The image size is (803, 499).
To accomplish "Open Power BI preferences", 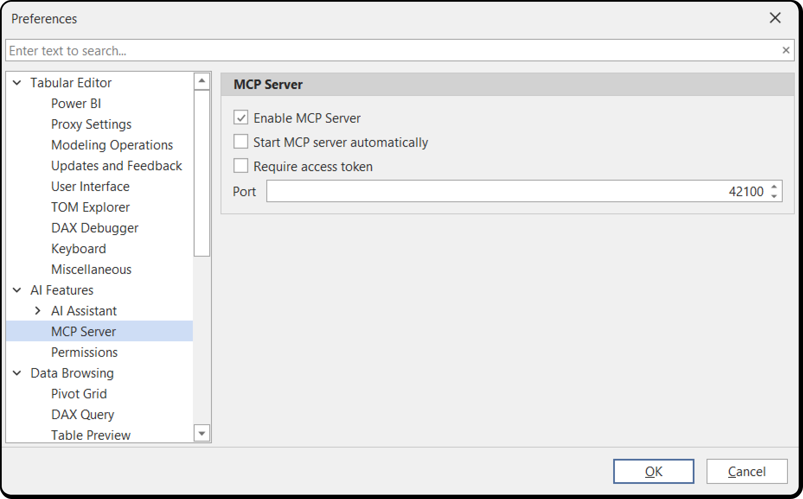I will pyautogui.click(x=76, y=103).
